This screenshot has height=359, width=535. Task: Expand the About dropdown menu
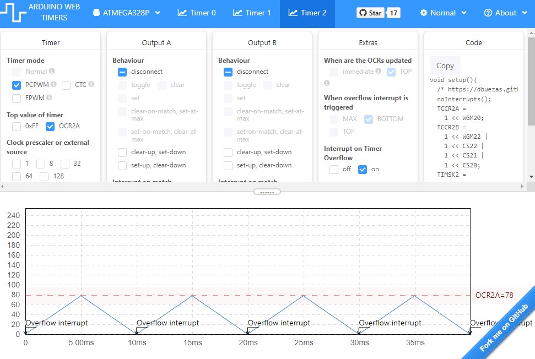coord(506,13)
